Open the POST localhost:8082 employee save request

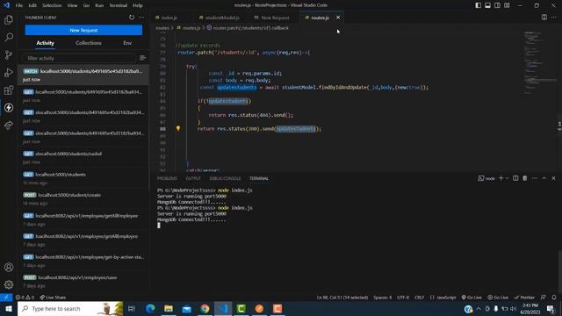click(83, 281)
